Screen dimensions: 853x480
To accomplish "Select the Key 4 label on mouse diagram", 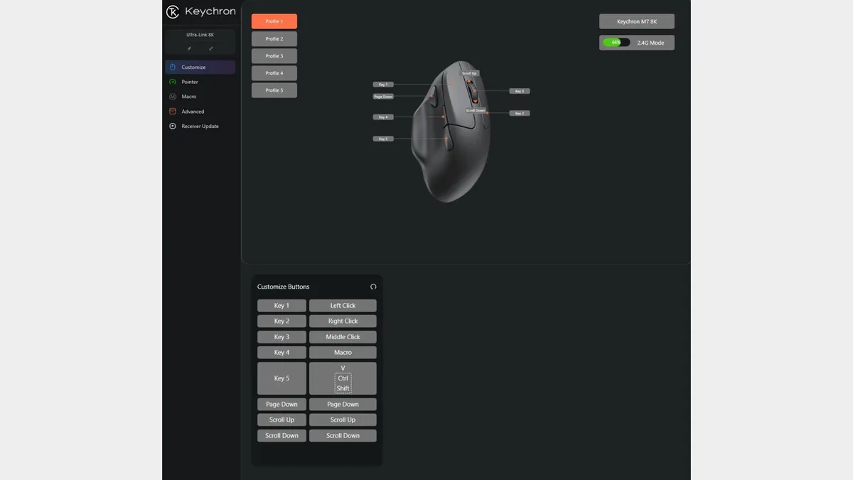I will pos(383,117).
